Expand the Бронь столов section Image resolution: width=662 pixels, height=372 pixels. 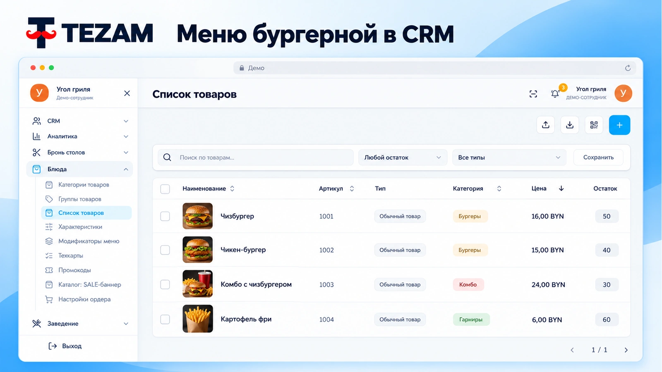pyautogui.click(x=79, y=153)
